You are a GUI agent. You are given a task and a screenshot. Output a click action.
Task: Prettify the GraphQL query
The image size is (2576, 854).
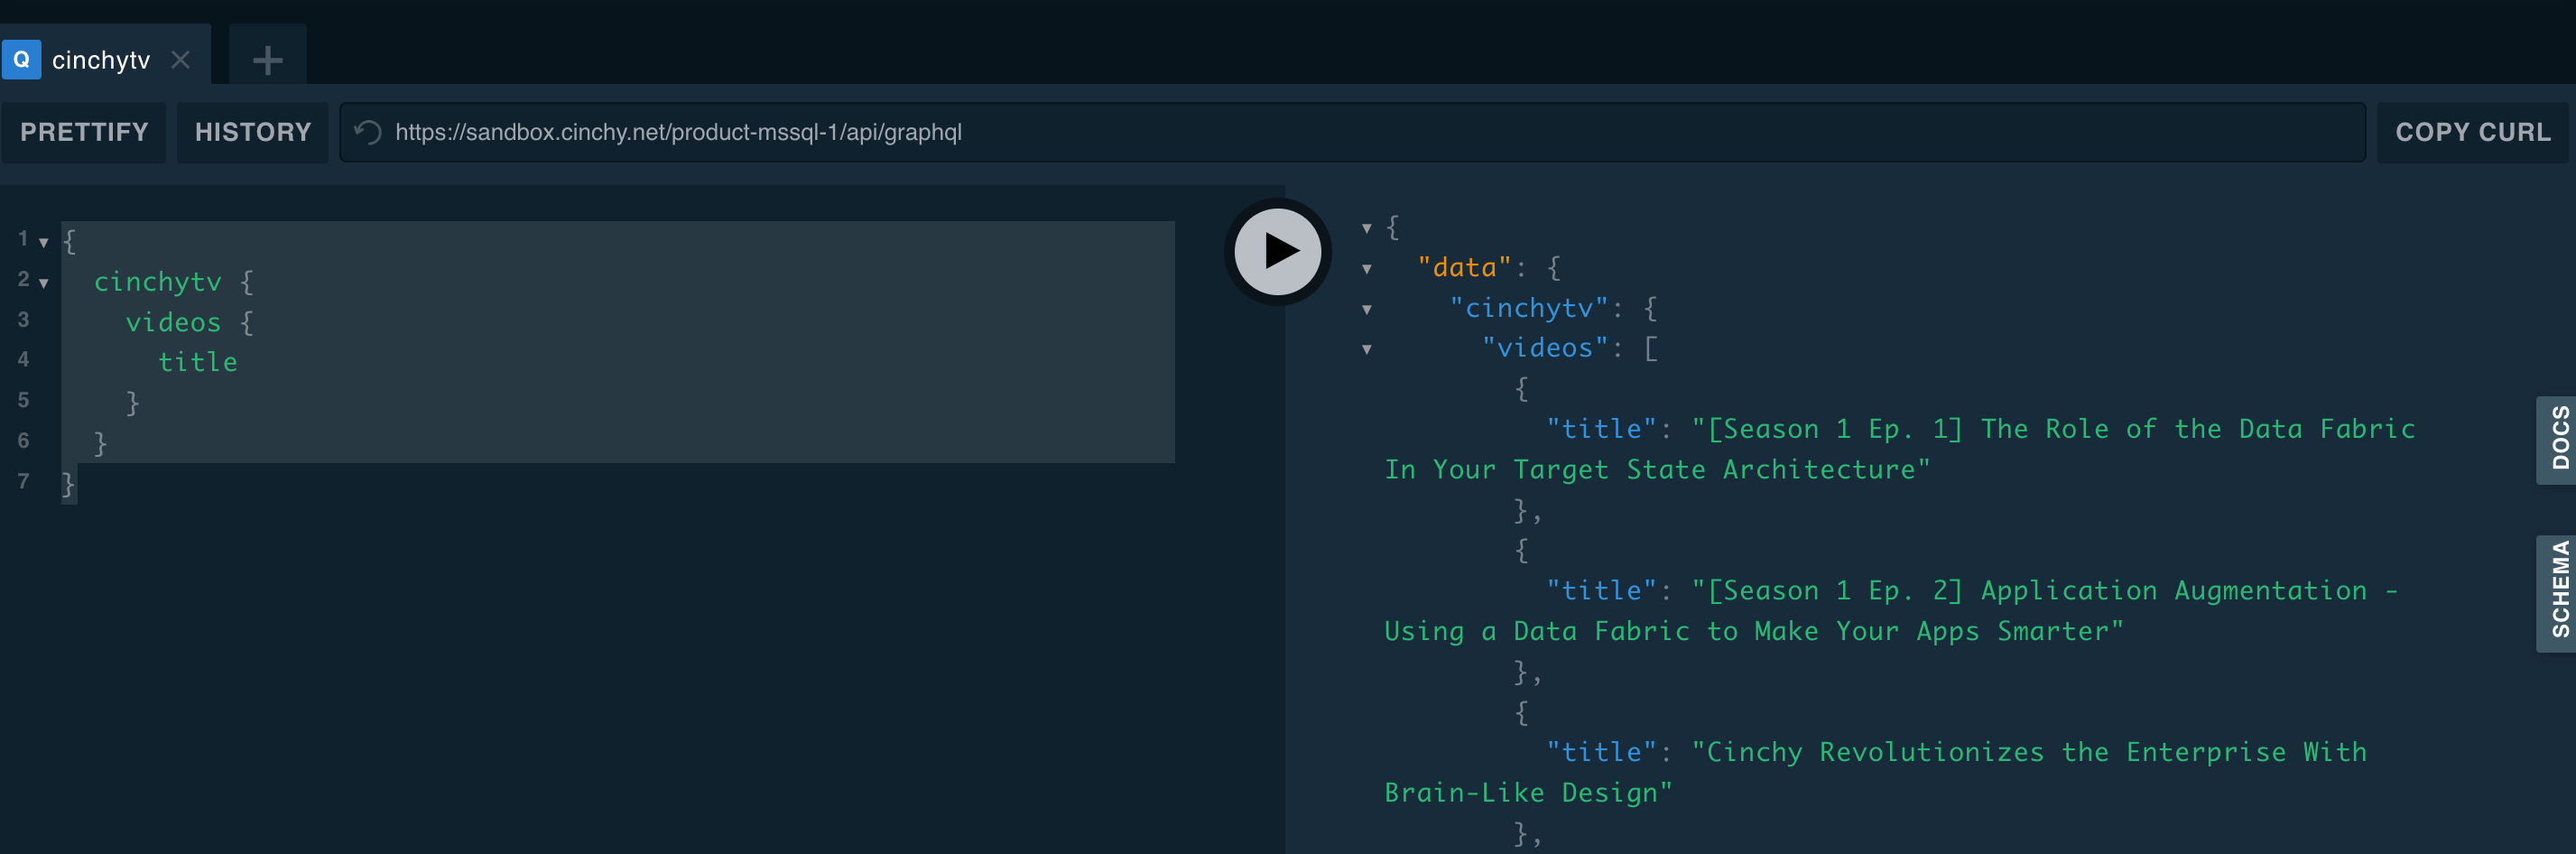pyautogui.click(x=84, y=131)
